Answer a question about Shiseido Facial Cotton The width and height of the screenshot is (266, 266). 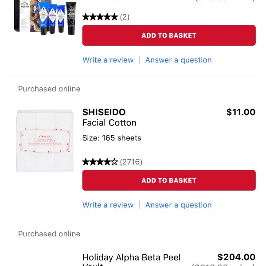(178, 205)
